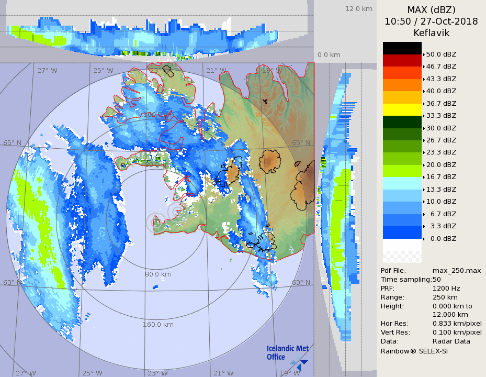Screen dimensions: 486x377
Task: Click the 160.0 km range ring label
Action: pyautogui.click(x=158, y=325)
